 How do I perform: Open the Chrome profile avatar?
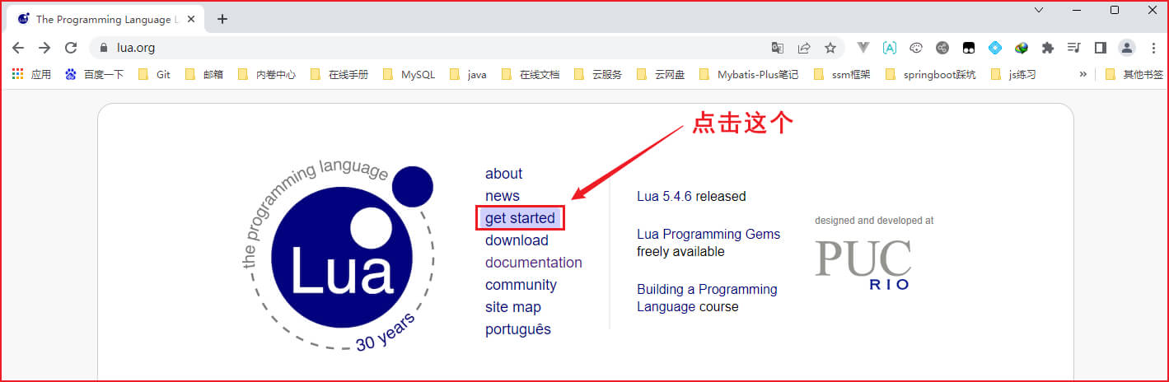click(x=1127, y=48)
